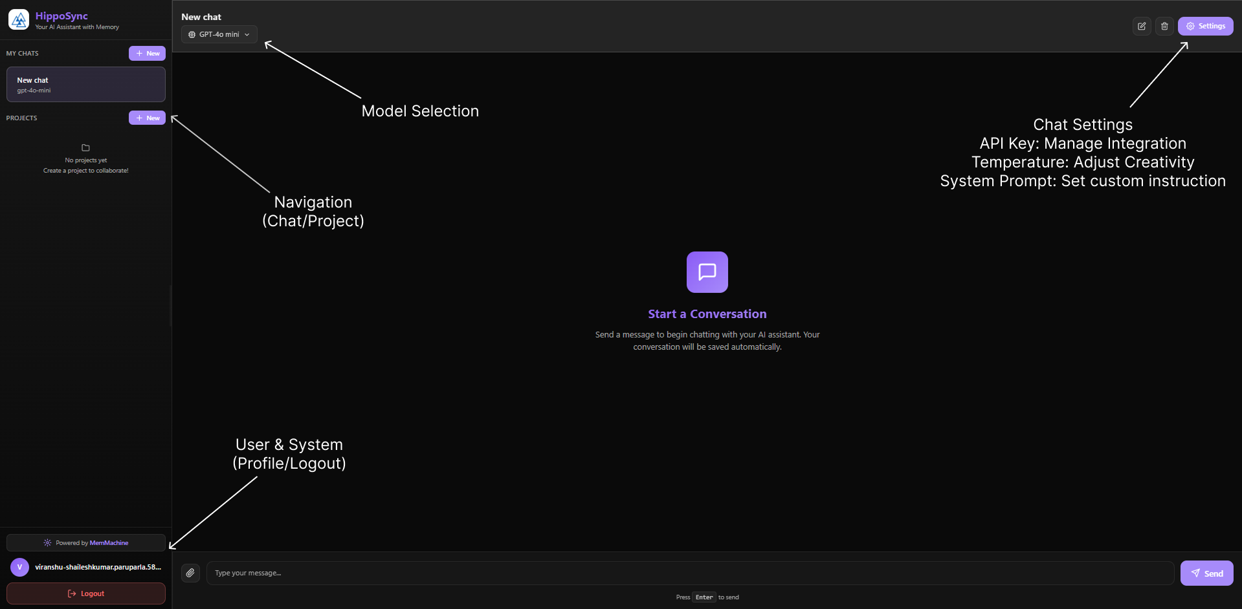
Task: Click the HippoSync logo icon
Action: [x=19, y=20]
